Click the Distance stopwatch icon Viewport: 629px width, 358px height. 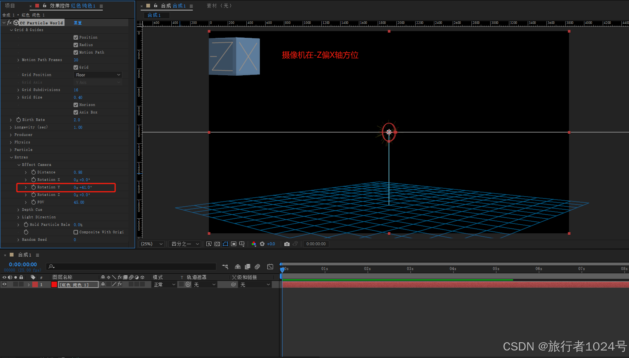pyautogui.click(x=33, y=172)
